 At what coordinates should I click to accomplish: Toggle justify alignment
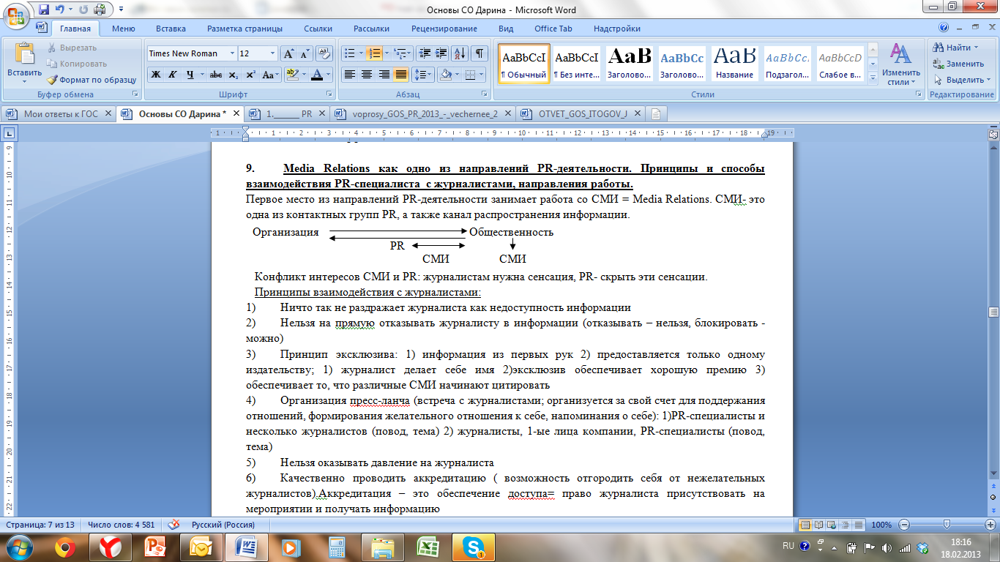[x=401, y=75]
